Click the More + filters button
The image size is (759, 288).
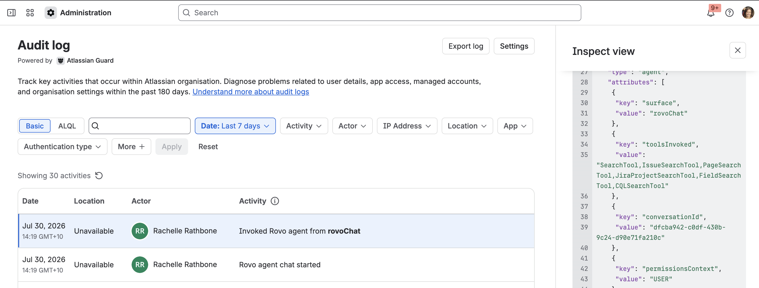pyautogui.click(x=131, y=147)
